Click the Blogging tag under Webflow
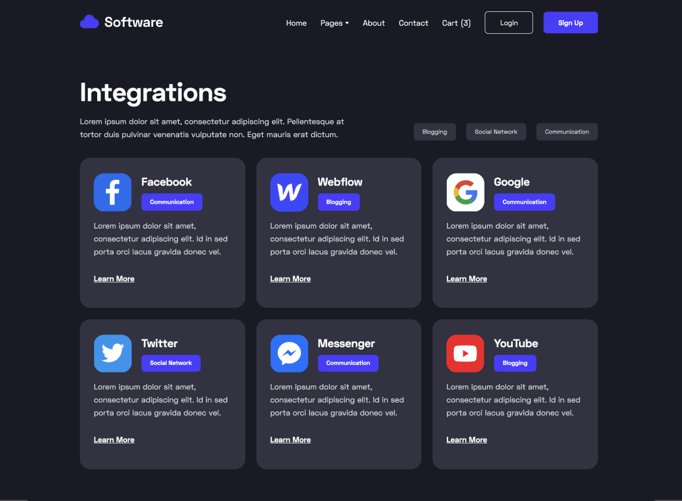 click(x=338, y=202)
